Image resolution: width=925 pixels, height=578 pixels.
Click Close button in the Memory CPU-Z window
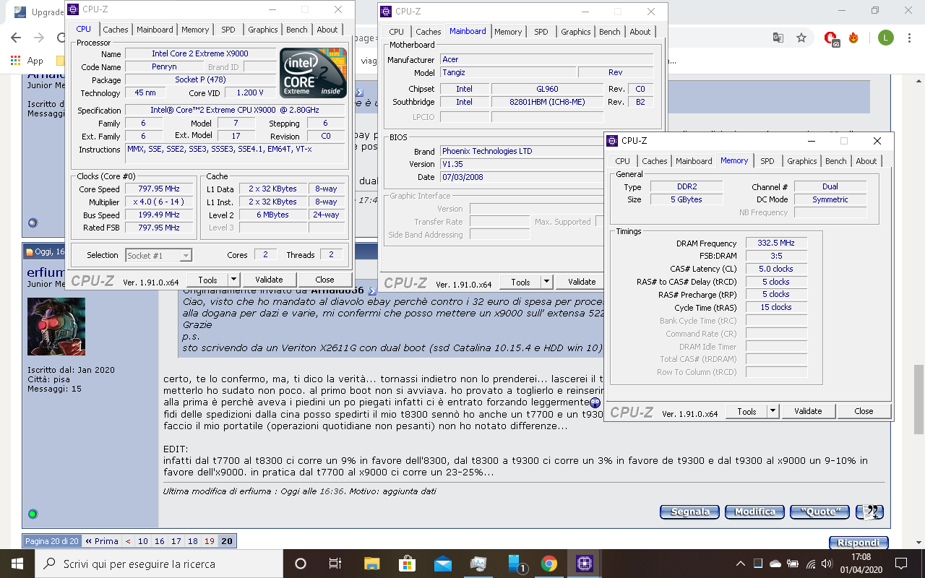[x=864, y=411]
